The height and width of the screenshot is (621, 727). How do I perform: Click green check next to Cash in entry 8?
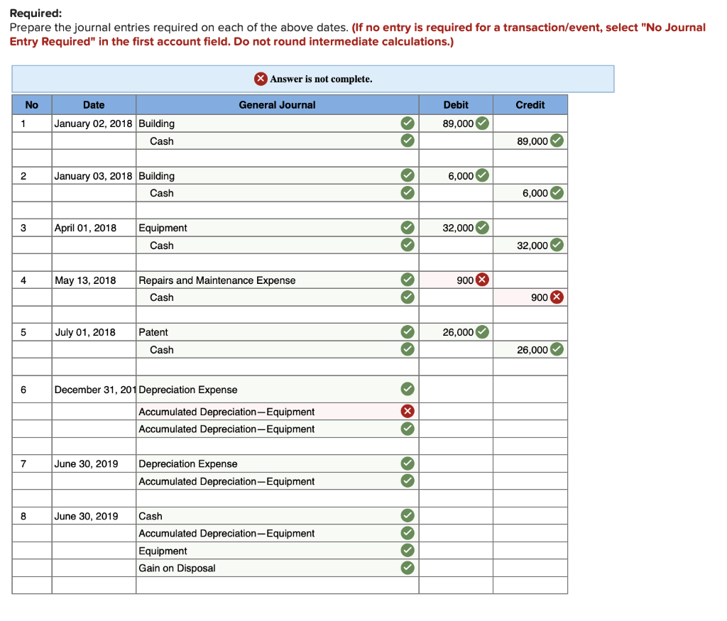click(x=408, y=516)
